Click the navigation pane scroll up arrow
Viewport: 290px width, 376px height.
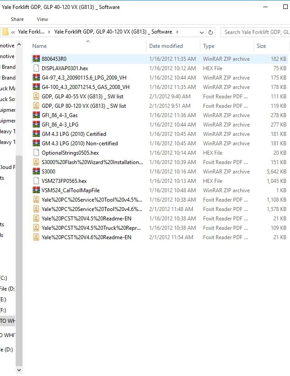click(19, 45)
